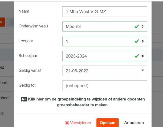
Task: Click the Geldig tot (onbeperkt) field
Action: click(105, 86)
